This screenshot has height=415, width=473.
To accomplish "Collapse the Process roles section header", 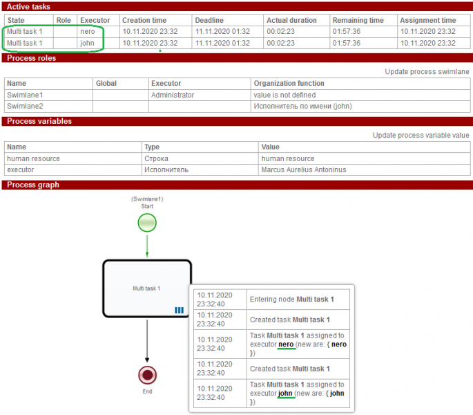I will (31, 58).
